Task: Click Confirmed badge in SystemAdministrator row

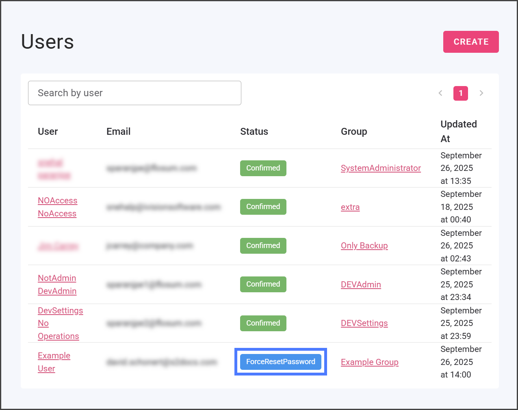Action: (x=263, y=168)
